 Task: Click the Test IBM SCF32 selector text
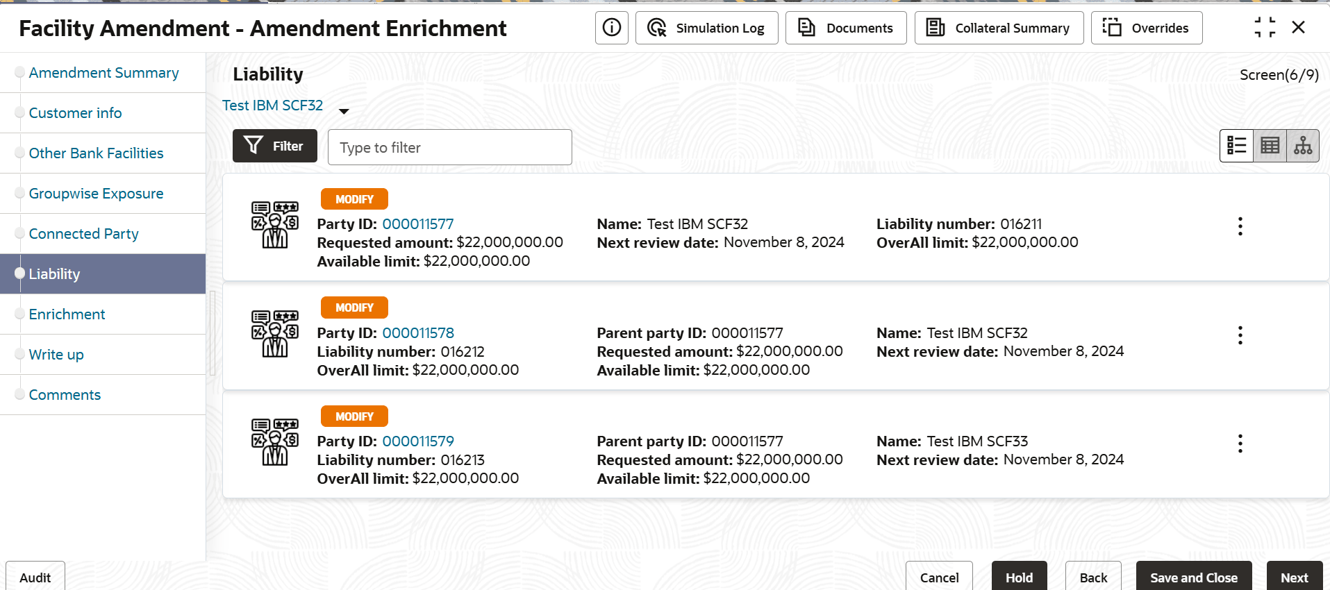point(273,106)
